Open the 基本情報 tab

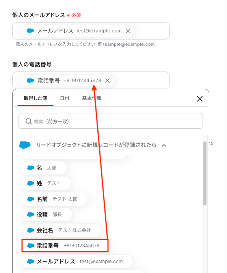pyautogui.click(x=92, y=98)
